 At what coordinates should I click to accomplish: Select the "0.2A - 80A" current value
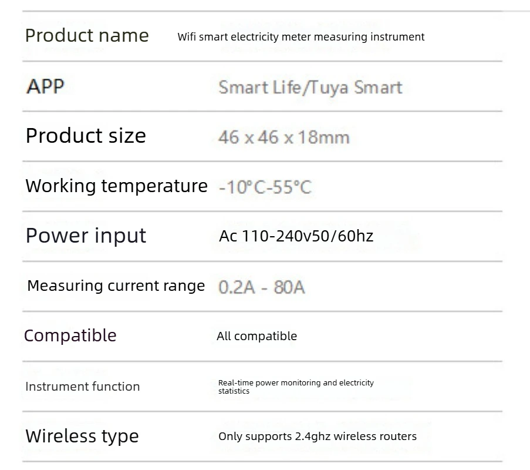(261, 287)
